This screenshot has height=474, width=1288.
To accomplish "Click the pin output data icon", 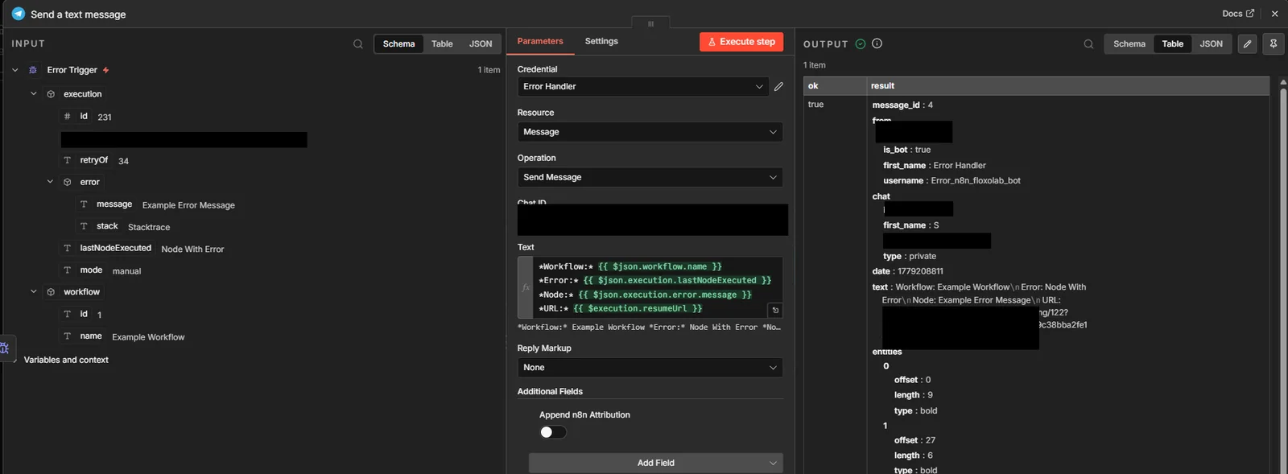I will 1274,44.
